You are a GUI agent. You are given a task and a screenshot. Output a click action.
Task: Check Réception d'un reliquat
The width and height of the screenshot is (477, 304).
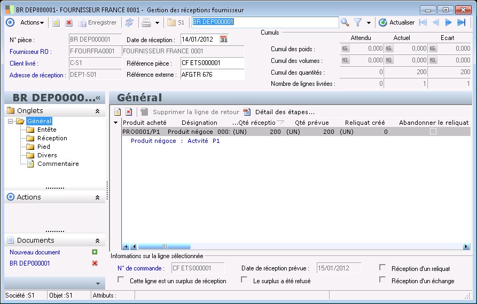(382, 268)
